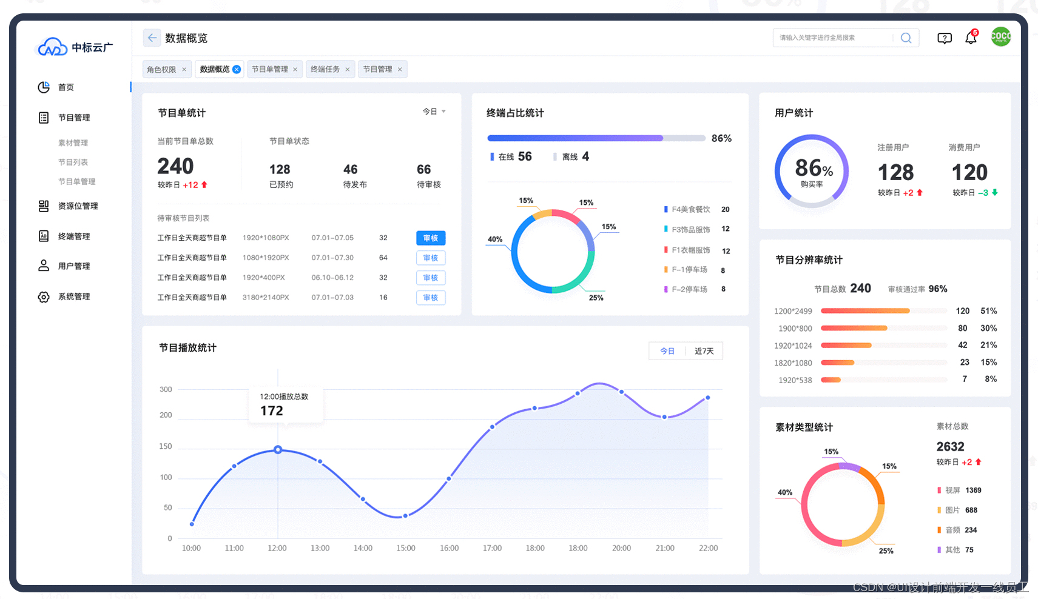1038x599 pixels.
Task: Open the 系统管理 gear icon
Action: pos(44,296)
